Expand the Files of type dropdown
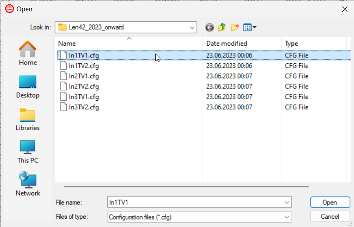This screenshot has width=354, height=227. [x=287, y=217]
